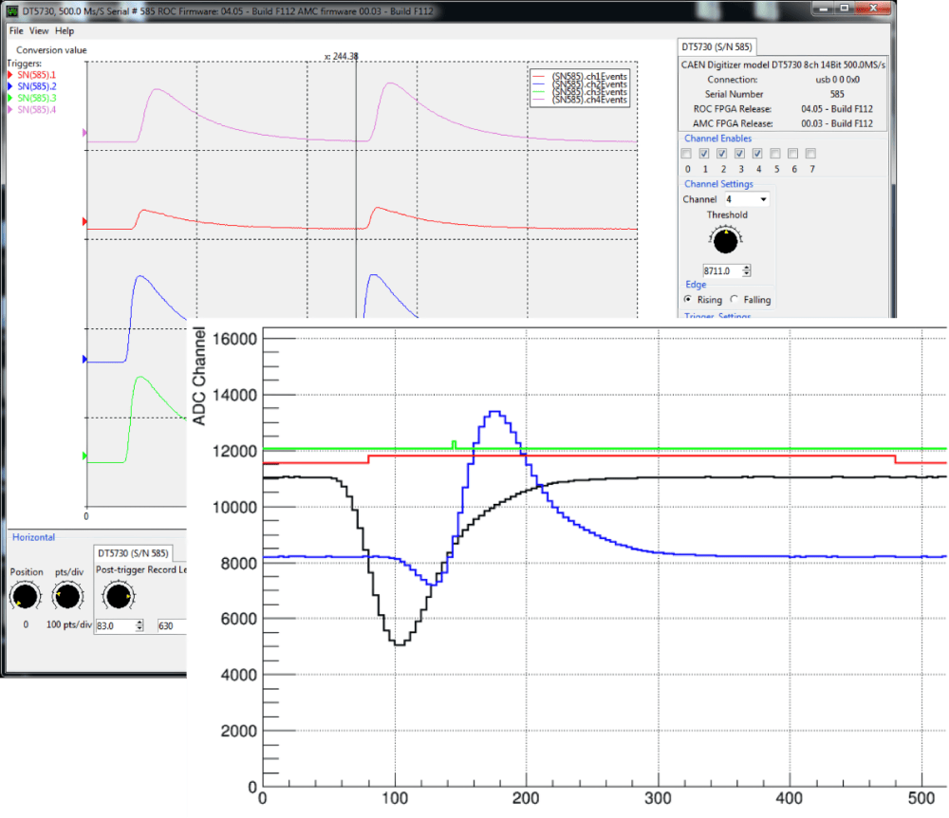This screenshot has height=818, width=949.
Task: Click the ch1Events legend entry
Action: [580, 76]
